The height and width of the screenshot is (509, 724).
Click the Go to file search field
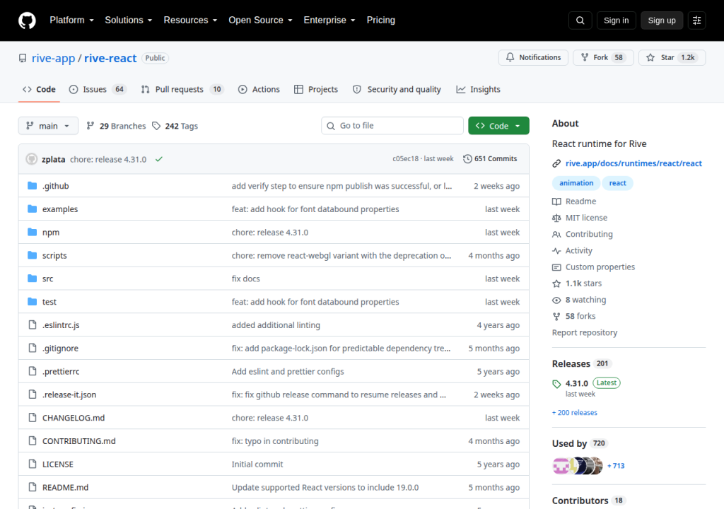[392, 126]
